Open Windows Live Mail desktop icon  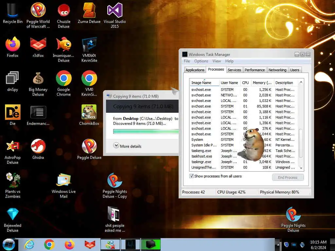(x=64, y=186)
